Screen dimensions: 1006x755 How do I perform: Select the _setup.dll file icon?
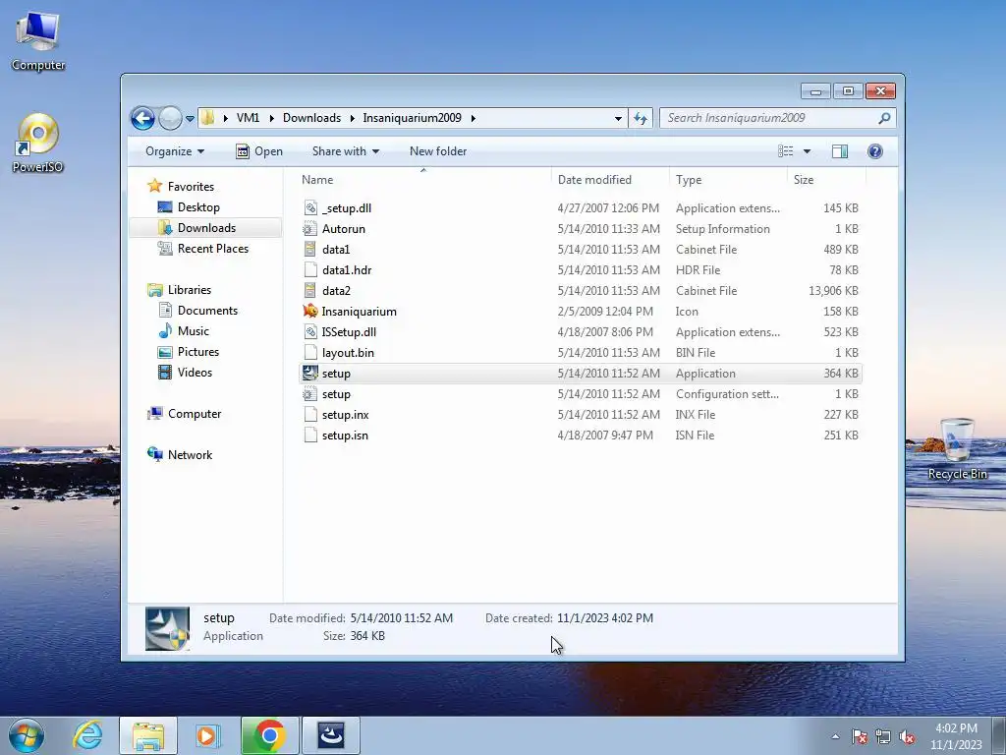310,208
